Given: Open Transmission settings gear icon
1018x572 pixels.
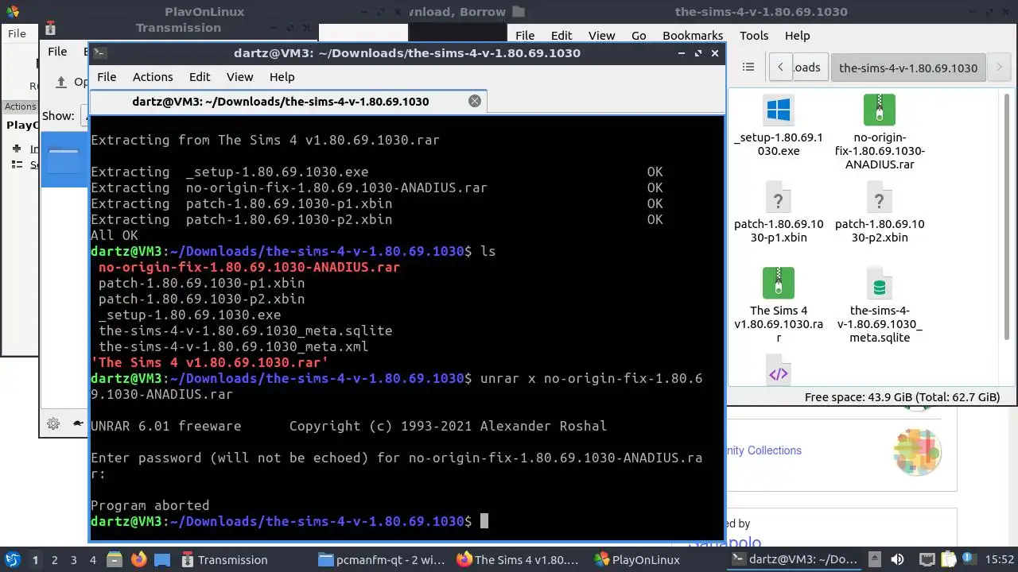Looking at the screenshot, I should (53, 423).
